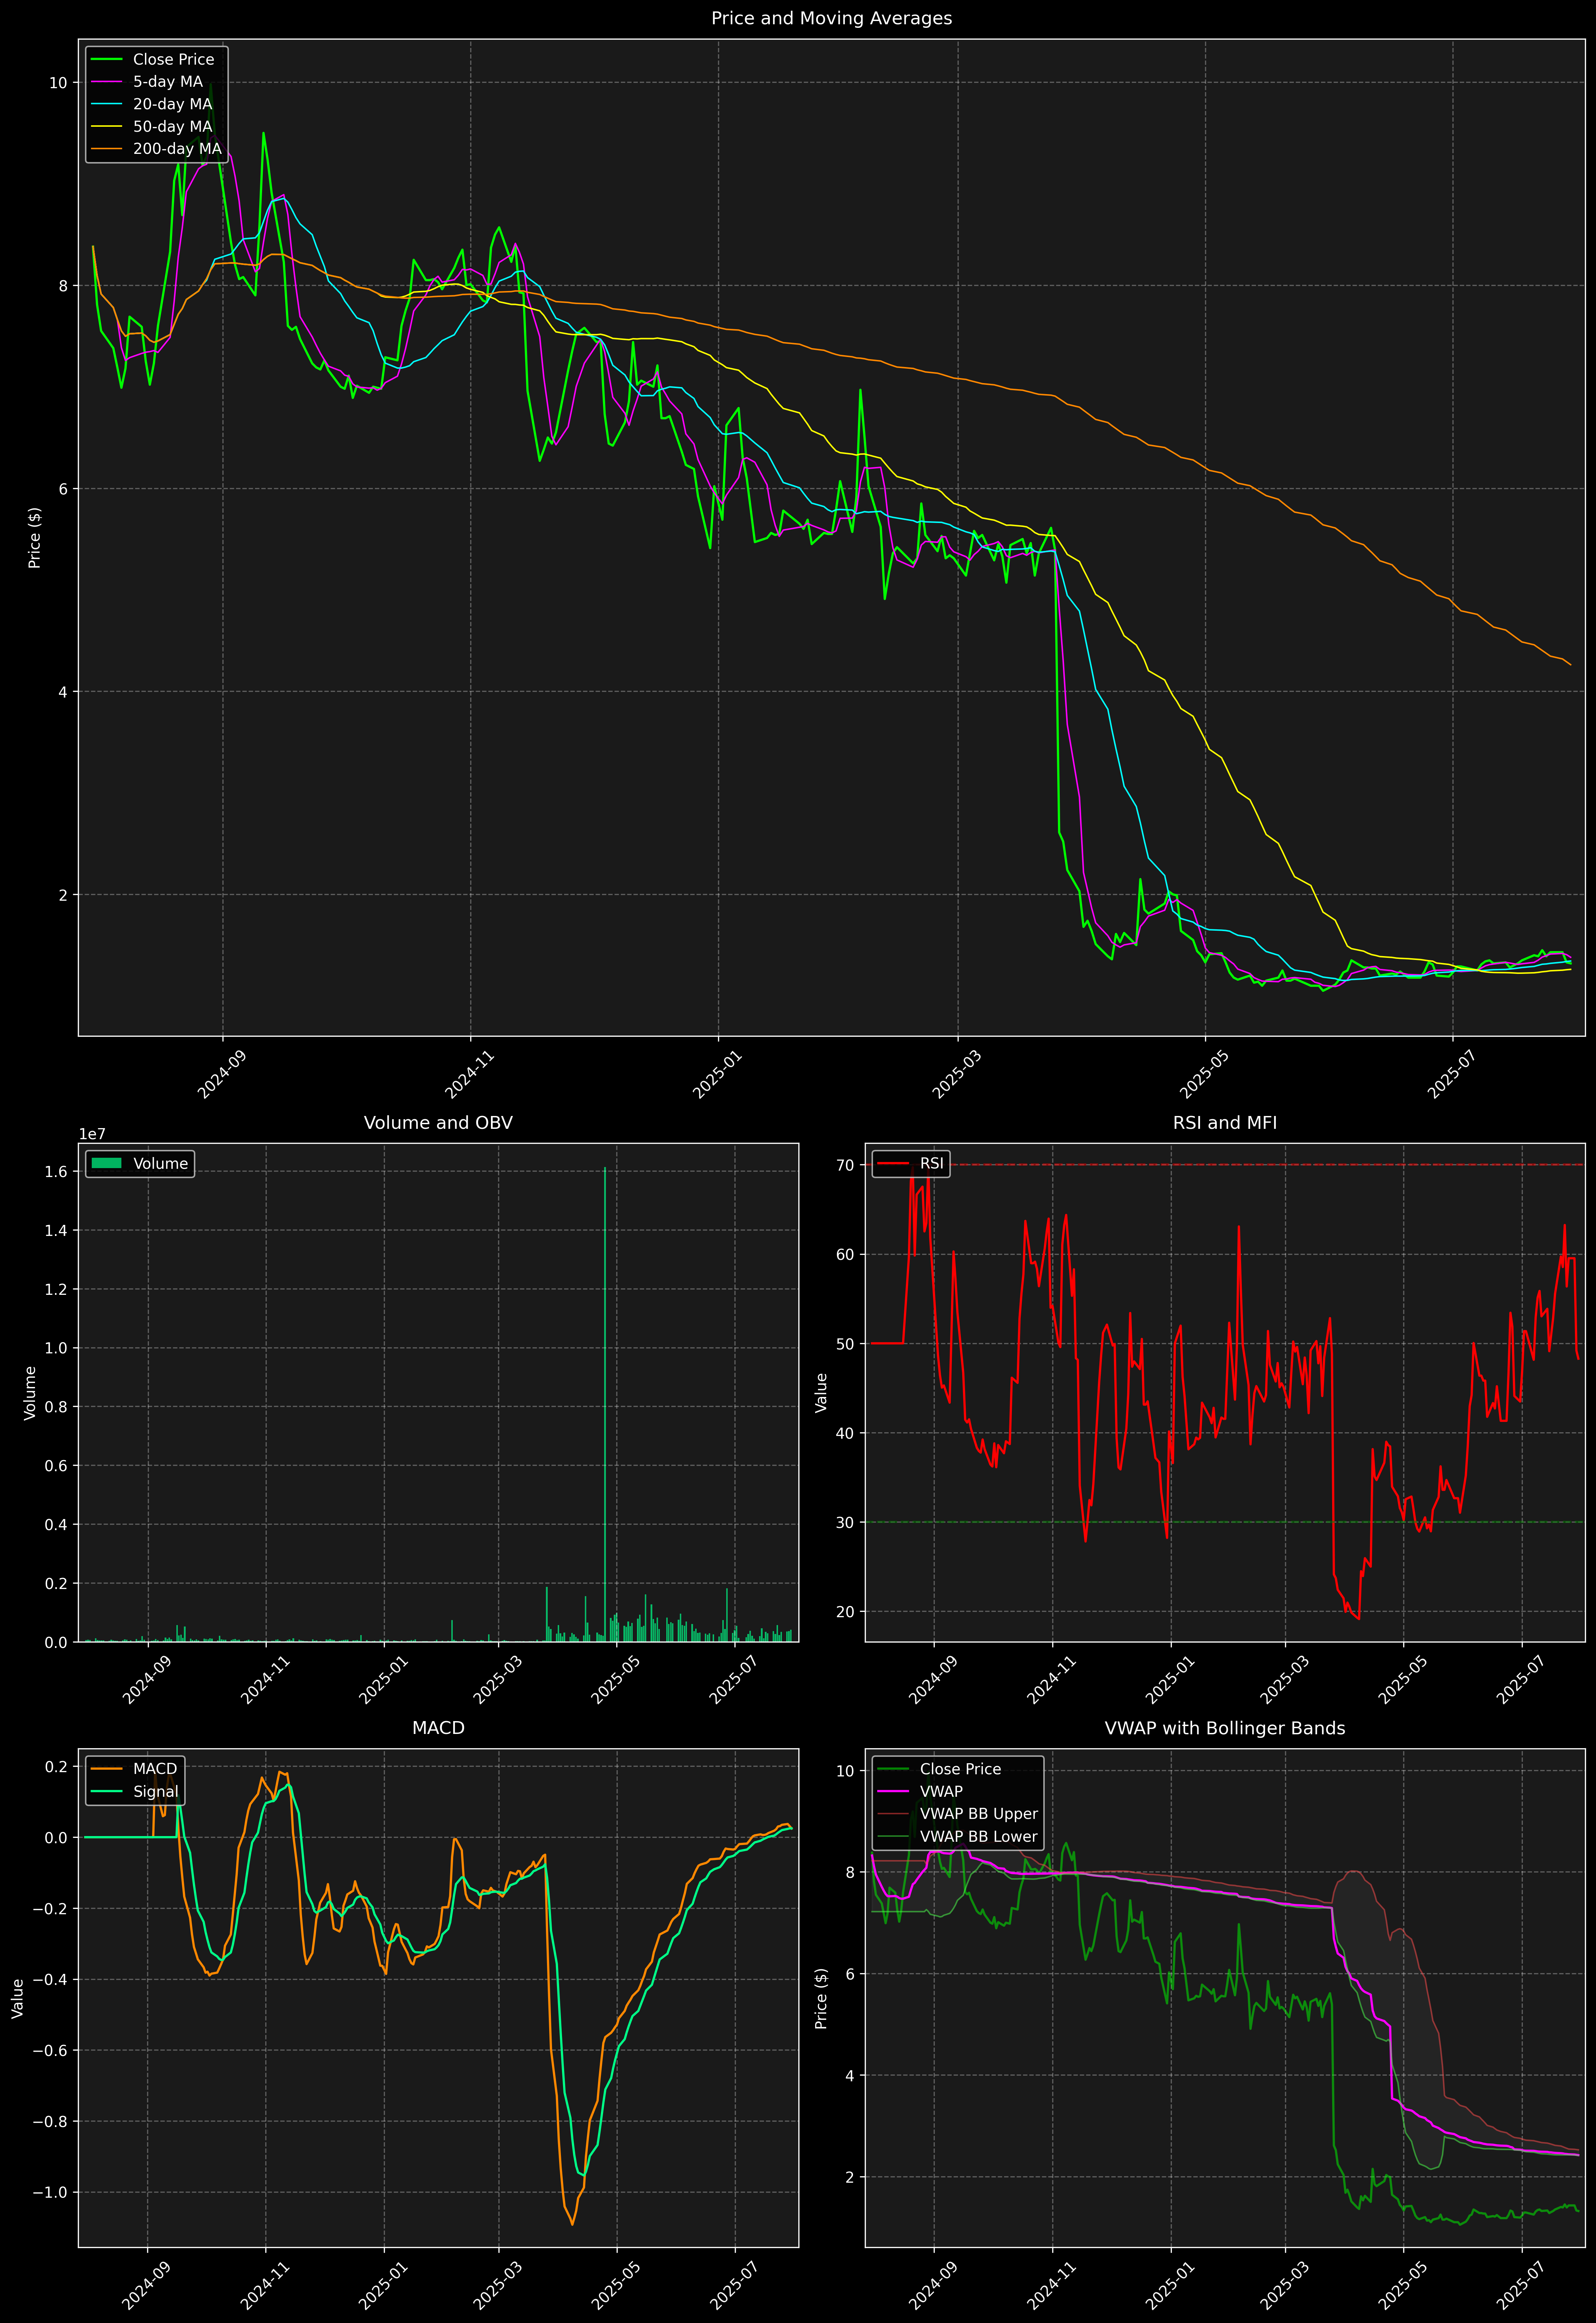Click the 'Price ($)' axis label on VWAP chart
Screen dimensions: 1596x2323
click(822, 1998)
